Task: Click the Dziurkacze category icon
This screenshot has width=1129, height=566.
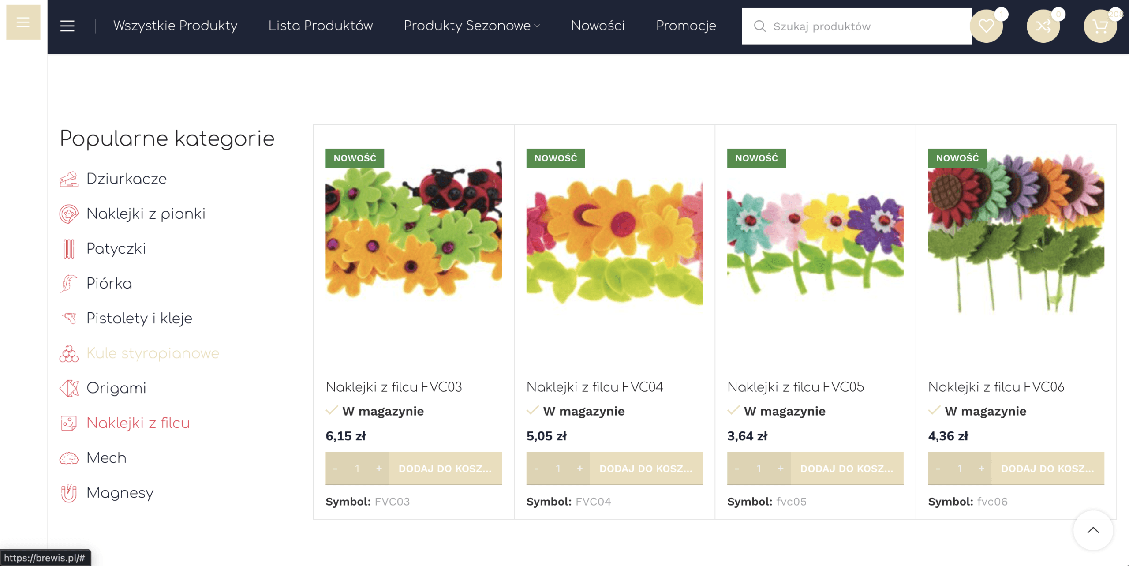Action: (69, 179)
